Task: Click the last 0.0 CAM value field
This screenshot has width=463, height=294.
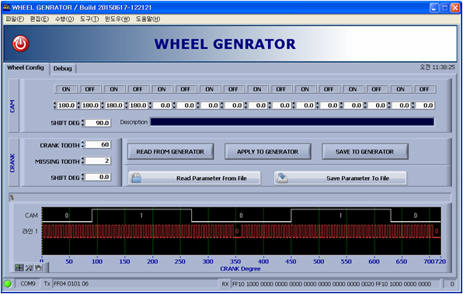Action: (x=425, y=105)
